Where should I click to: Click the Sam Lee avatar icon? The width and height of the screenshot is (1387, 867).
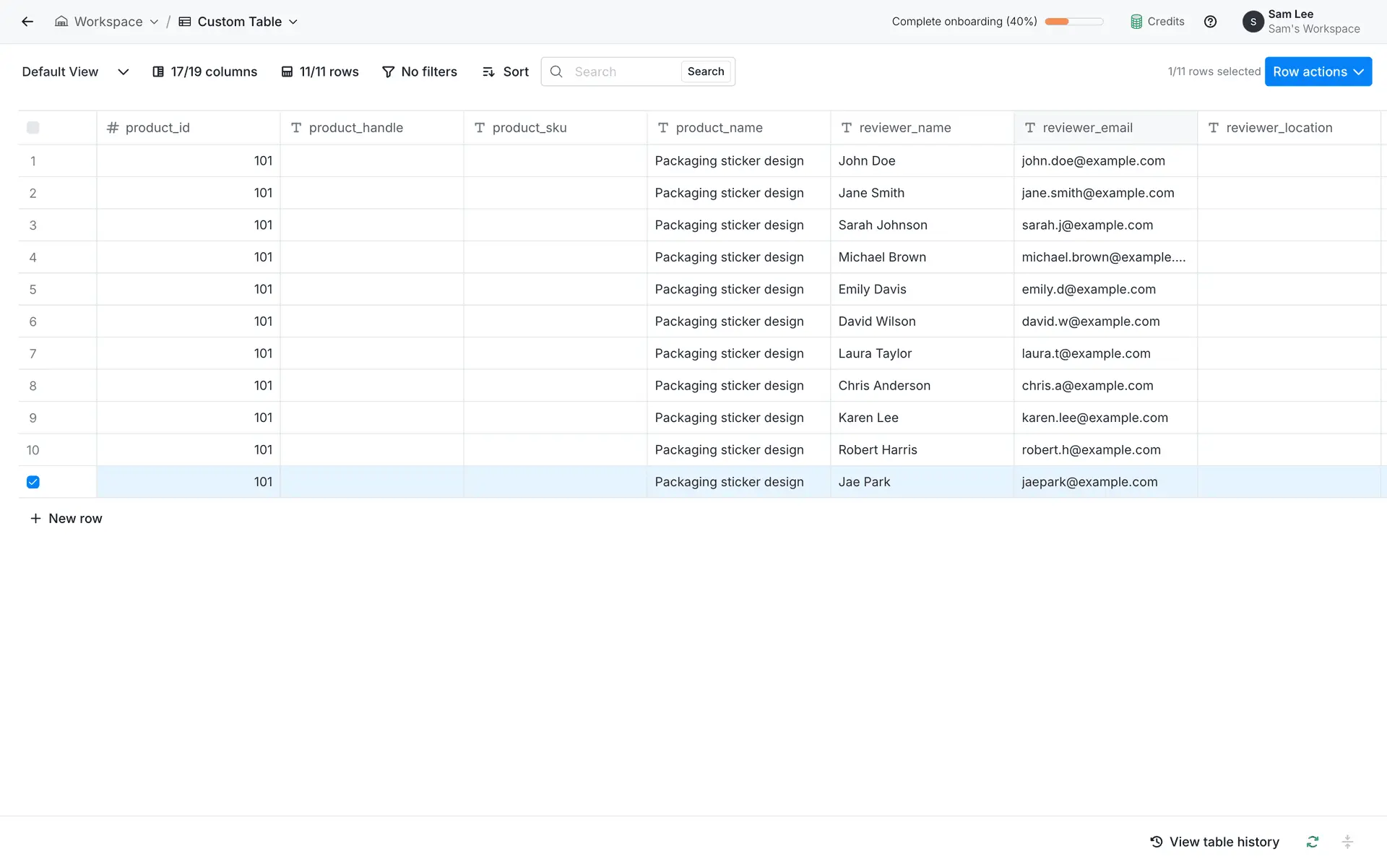1253,22
